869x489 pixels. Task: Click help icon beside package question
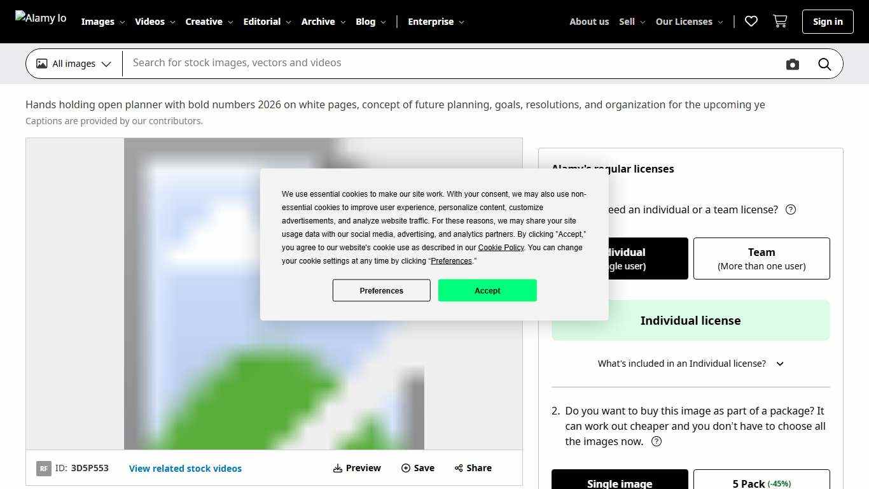point(657,441)
